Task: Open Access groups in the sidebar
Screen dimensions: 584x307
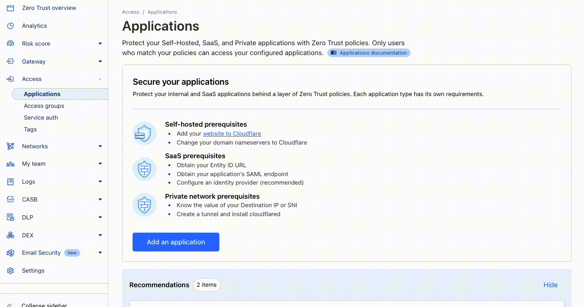Action: [44, 106]
